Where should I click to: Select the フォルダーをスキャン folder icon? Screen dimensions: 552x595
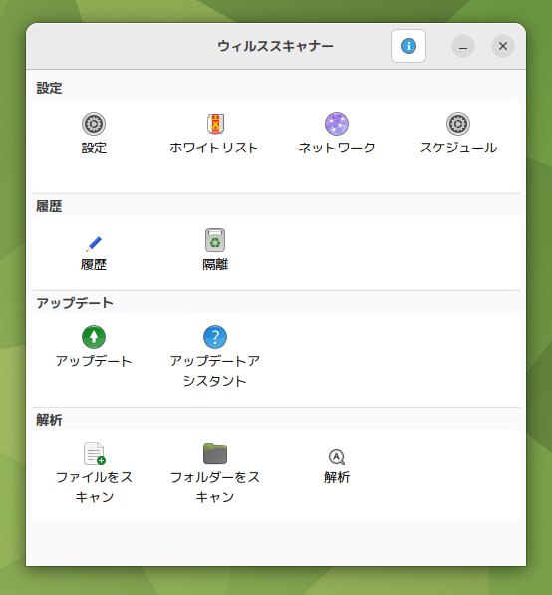coord(215,453)
